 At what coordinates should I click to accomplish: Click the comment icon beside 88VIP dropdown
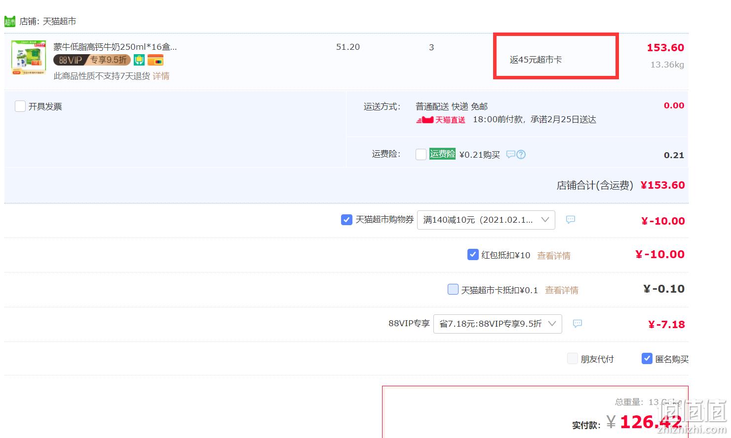(577, 323)
